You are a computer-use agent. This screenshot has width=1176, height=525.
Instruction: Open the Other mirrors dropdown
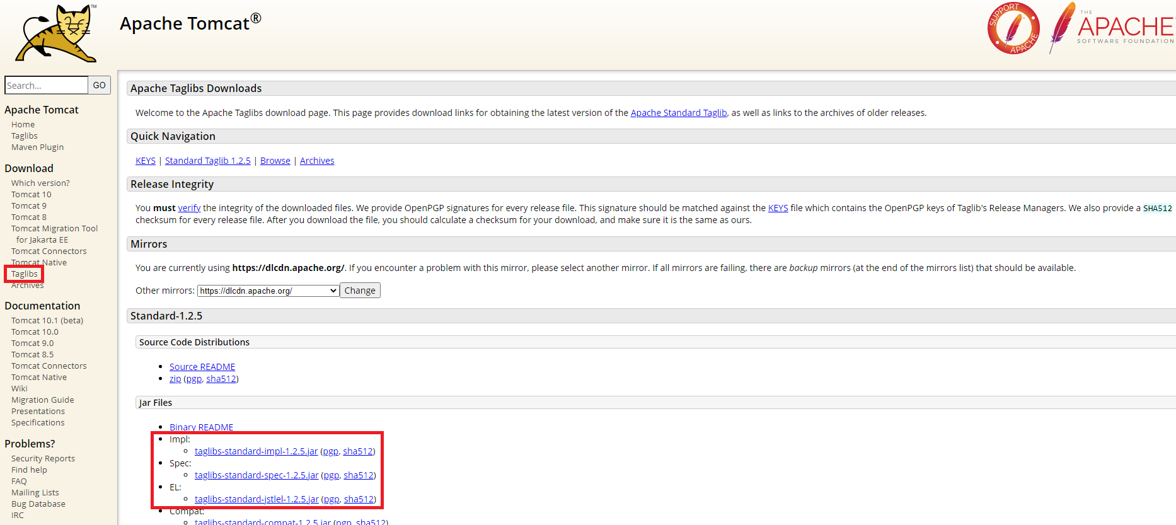268,291
